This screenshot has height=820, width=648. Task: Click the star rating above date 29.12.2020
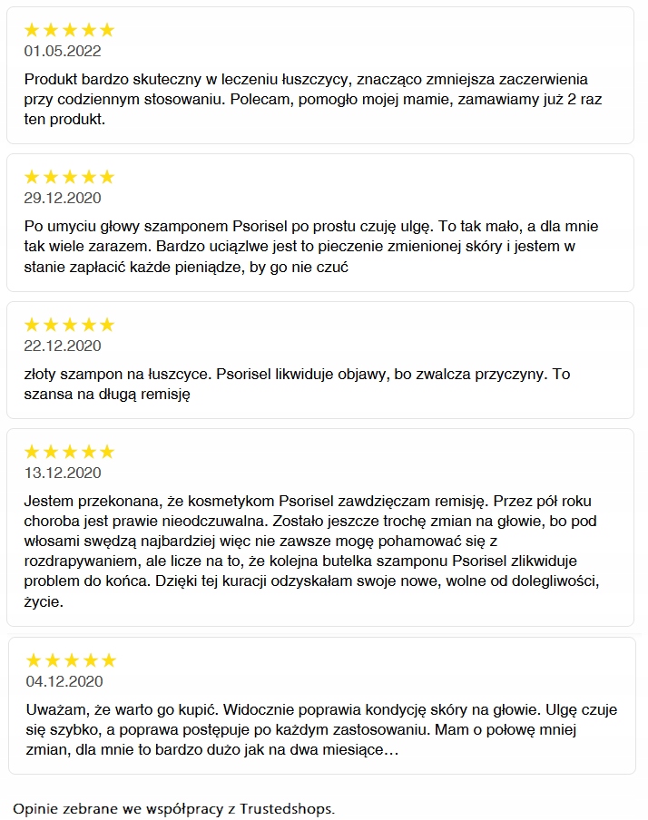click(x=69, y=177)
